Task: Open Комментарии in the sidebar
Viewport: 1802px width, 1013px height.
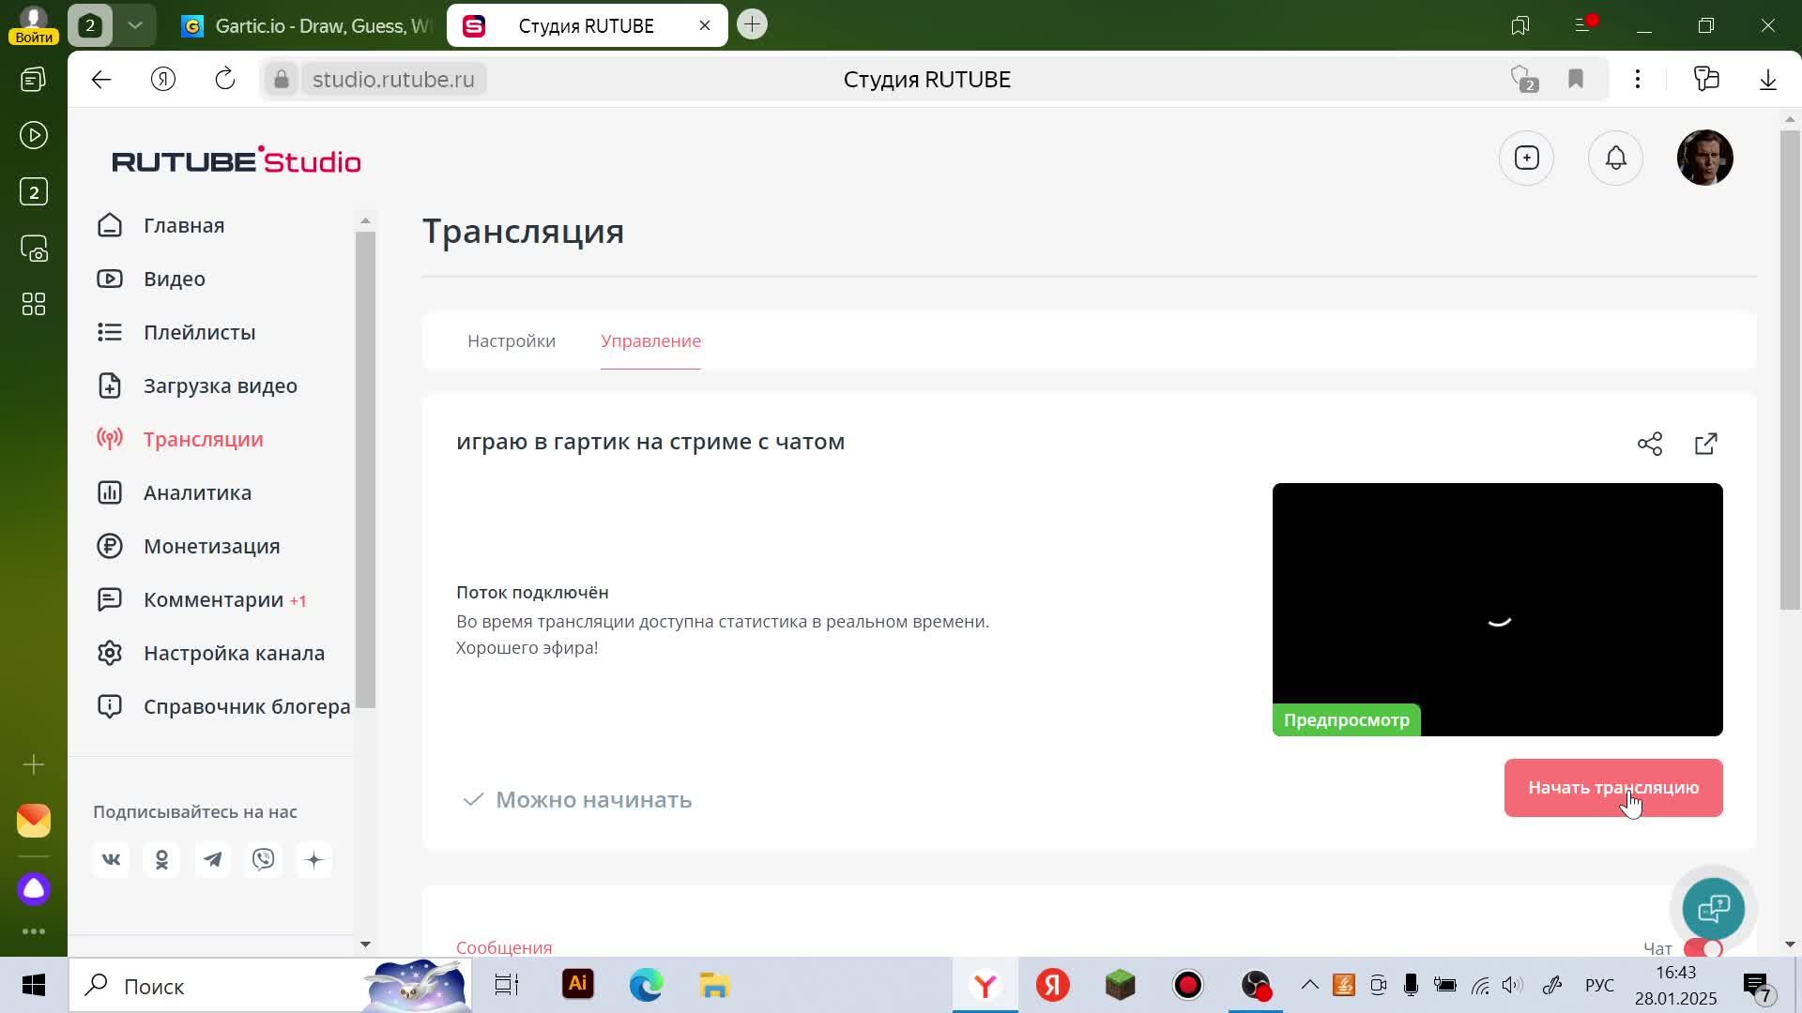Action: (202, 599)
